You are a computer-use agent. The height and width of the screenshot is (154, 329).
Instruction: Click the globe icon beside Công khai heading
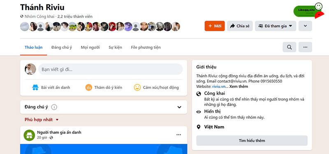click(x=199, y=94)
